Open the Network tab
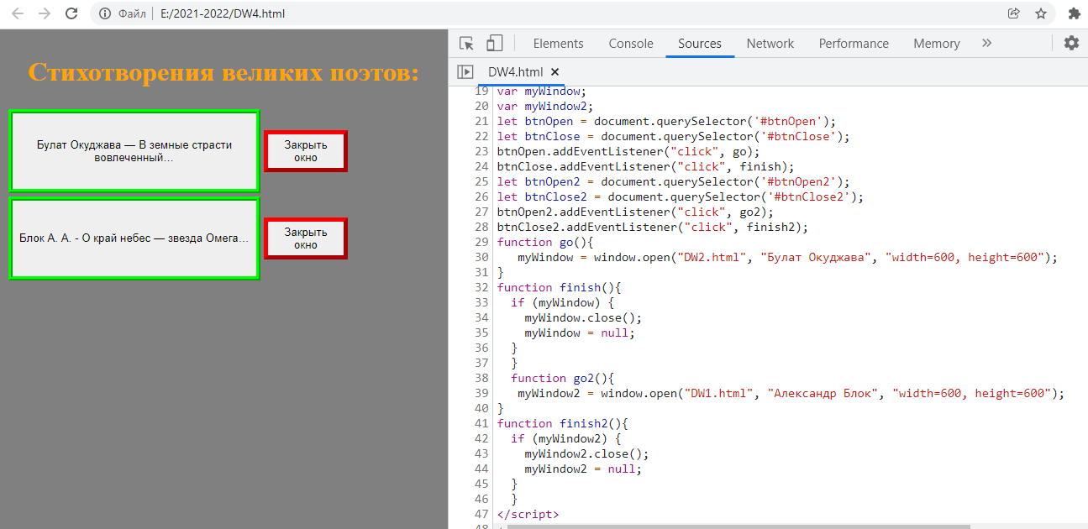The height and width of the screenshot is (529, 1088). coord(770,44)
